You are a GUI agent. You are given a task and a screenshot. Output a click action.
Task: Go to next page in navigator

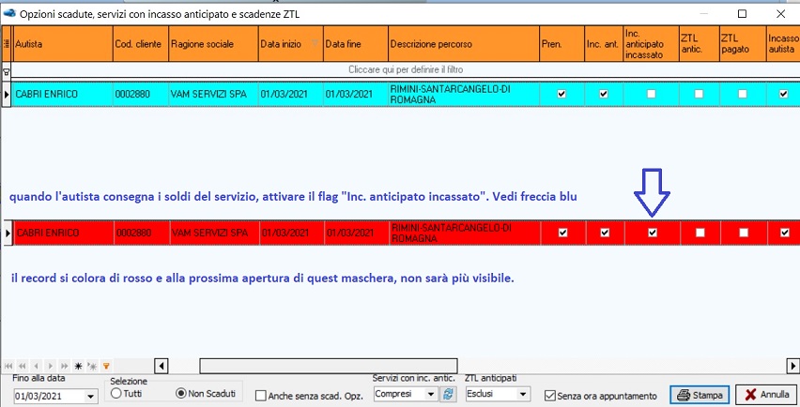pyautogui.click(x=64, y=366)
